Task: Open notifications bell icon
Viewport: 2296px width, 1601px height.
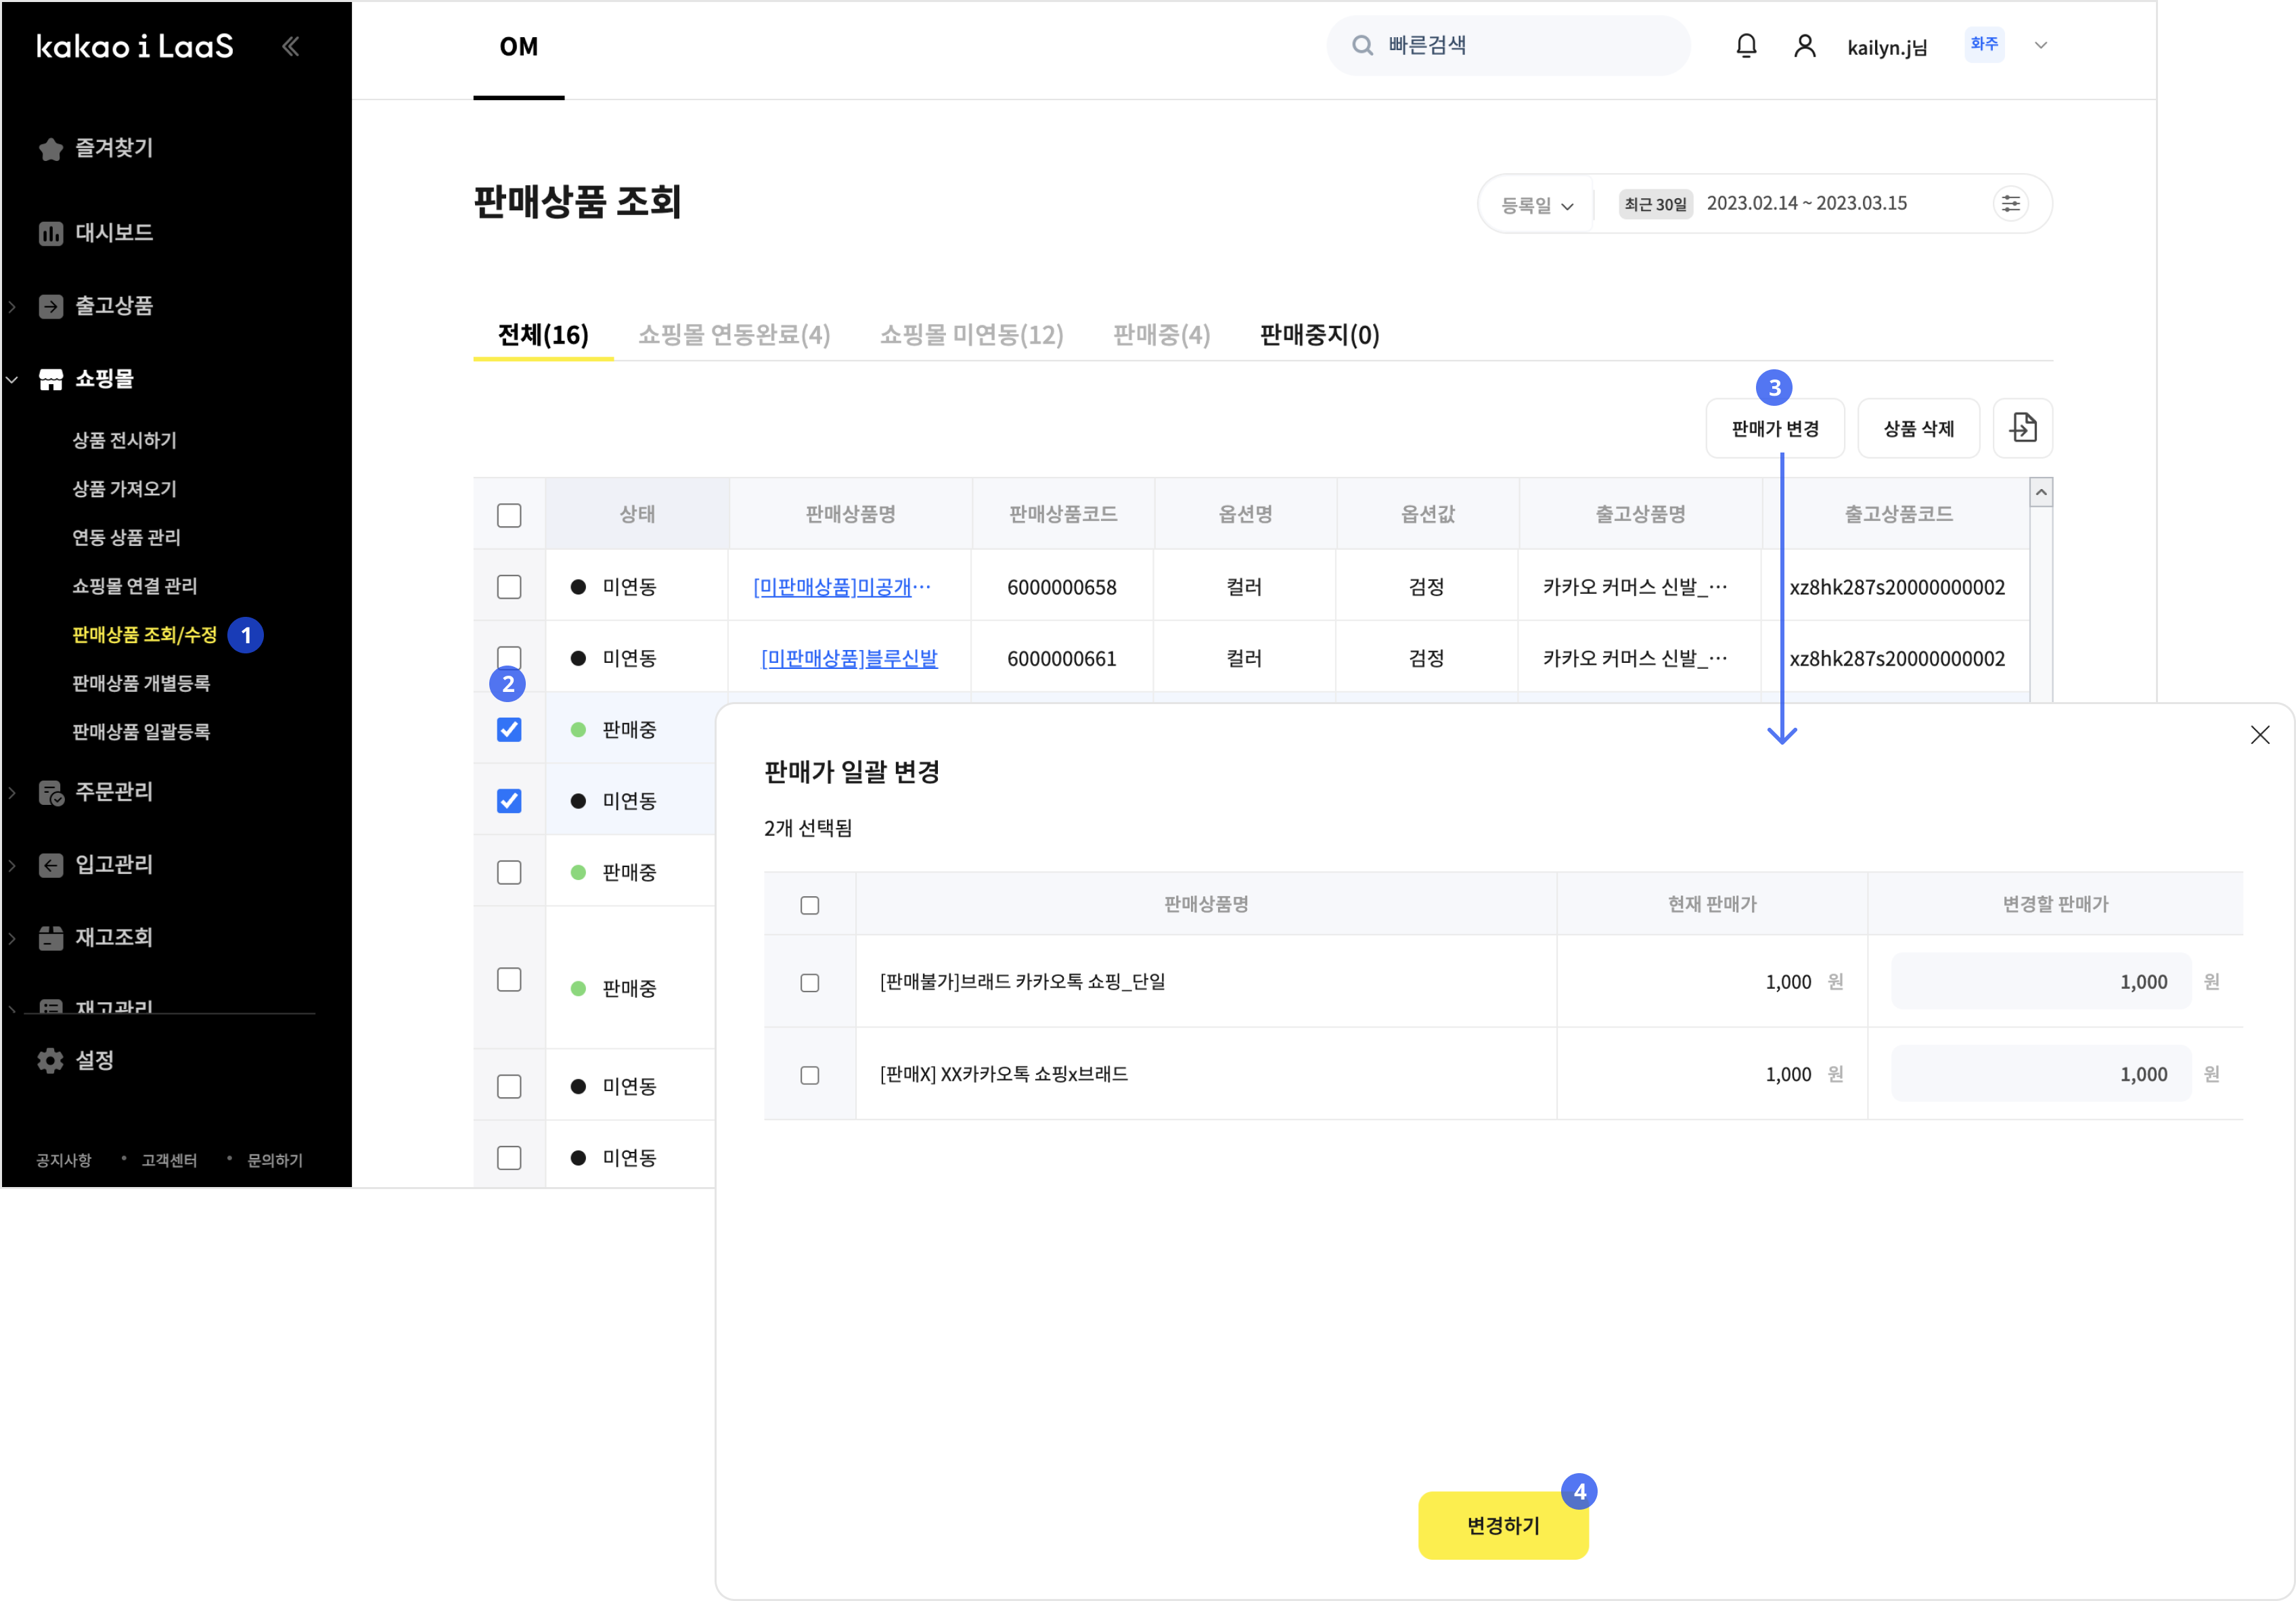Action: point(1745,46)
